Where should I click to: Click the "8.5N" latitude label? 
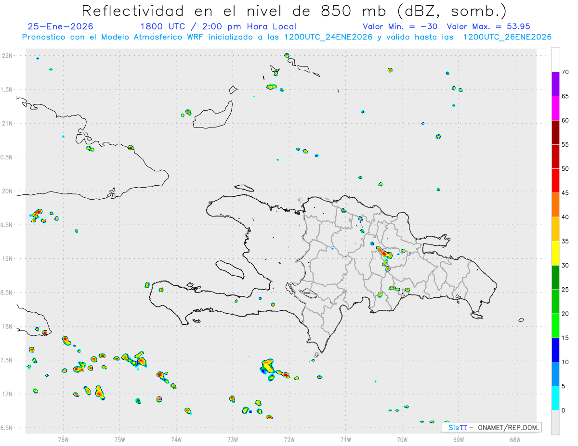click(7, 293)
